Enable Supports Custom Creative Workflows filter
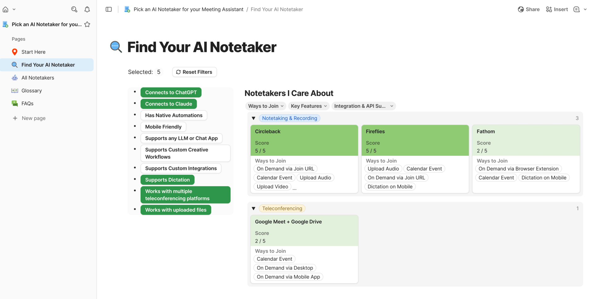The image size is (592, 299). coord(185,153)
